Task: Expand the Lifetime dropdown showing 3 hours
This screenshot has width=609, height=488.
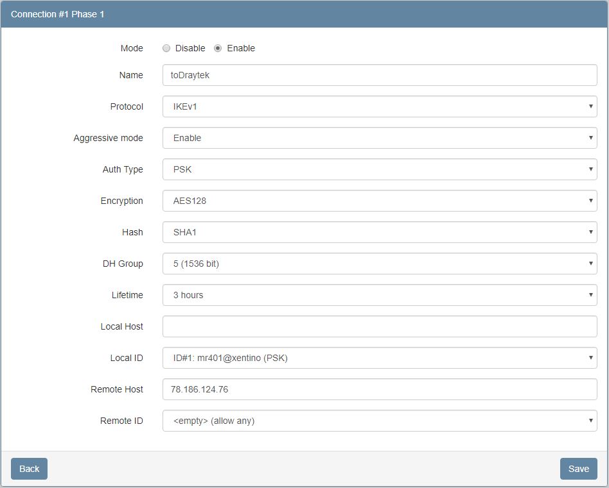Action: tap(380, 295)
